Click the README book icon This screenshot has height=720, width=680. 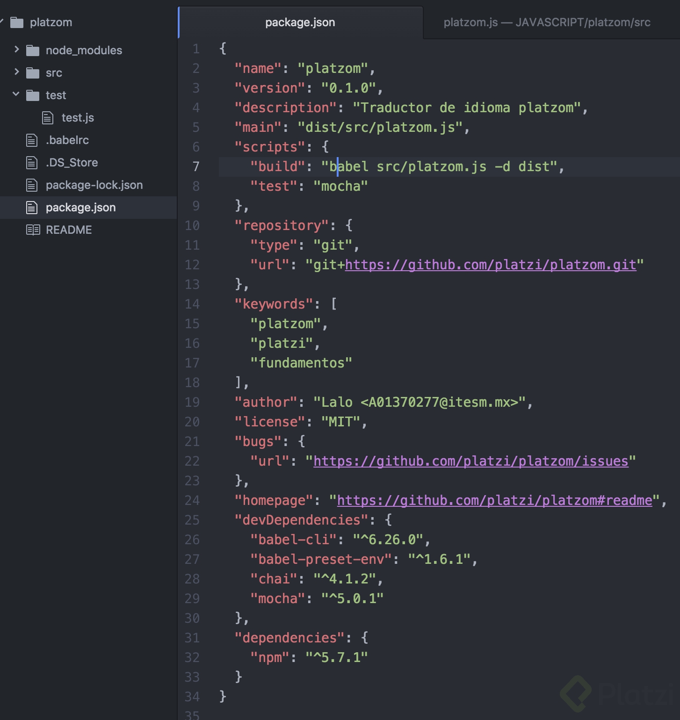pos(33,230)
